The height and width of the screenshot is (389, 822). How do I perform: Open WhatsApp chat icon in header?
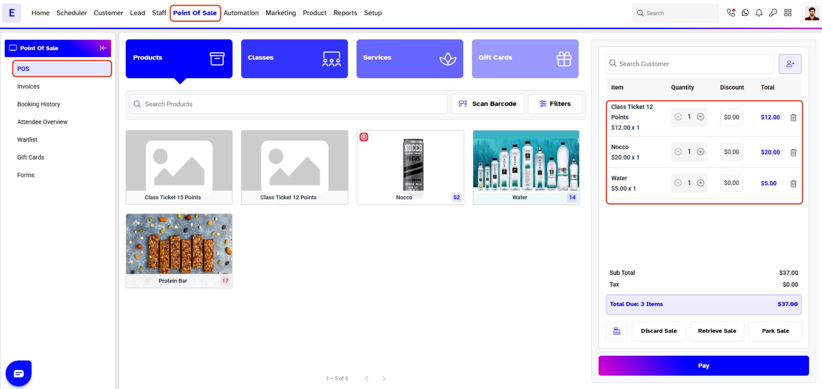point(745,13)
